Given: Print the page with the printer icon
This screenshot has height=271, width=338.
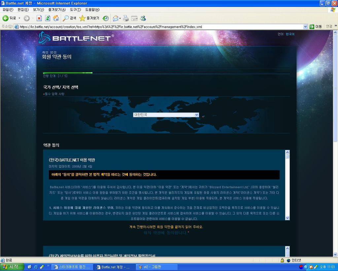Looking at the screenshot, I should [x=126, y=18].
